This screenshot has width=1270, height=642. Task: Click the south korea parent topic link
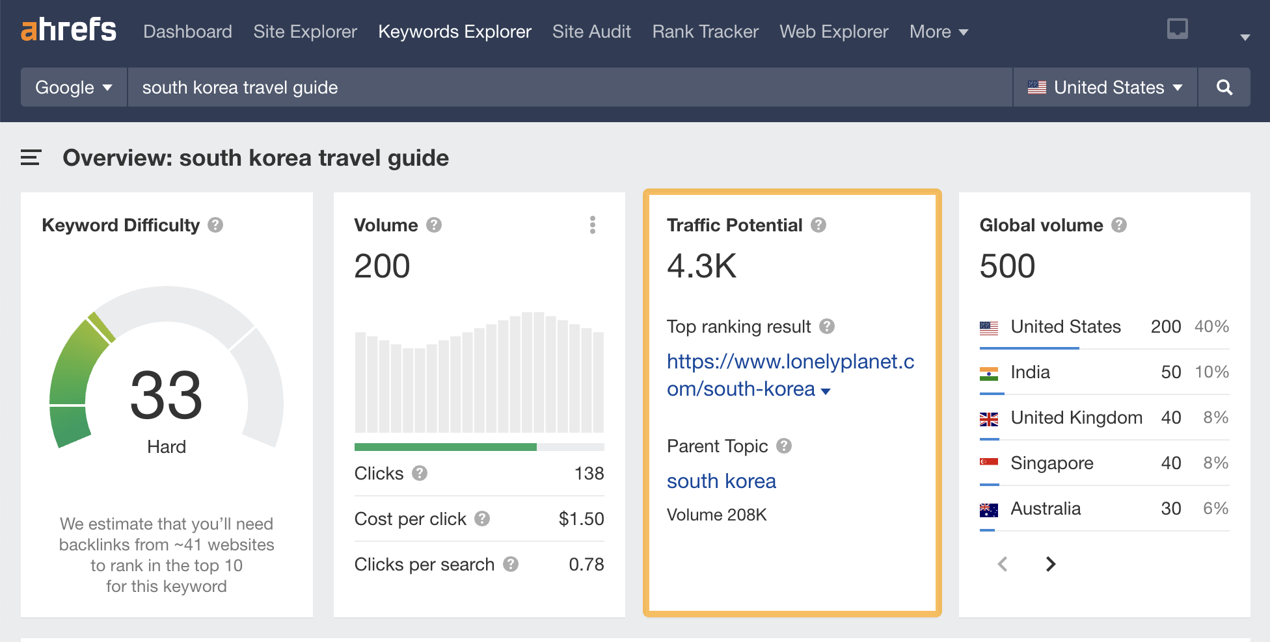tap(721, 481)
